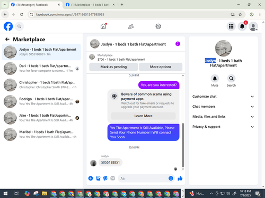265x198 pixels.
Task: Click the chat scroll-down arrow
Action: click(183, 169)
